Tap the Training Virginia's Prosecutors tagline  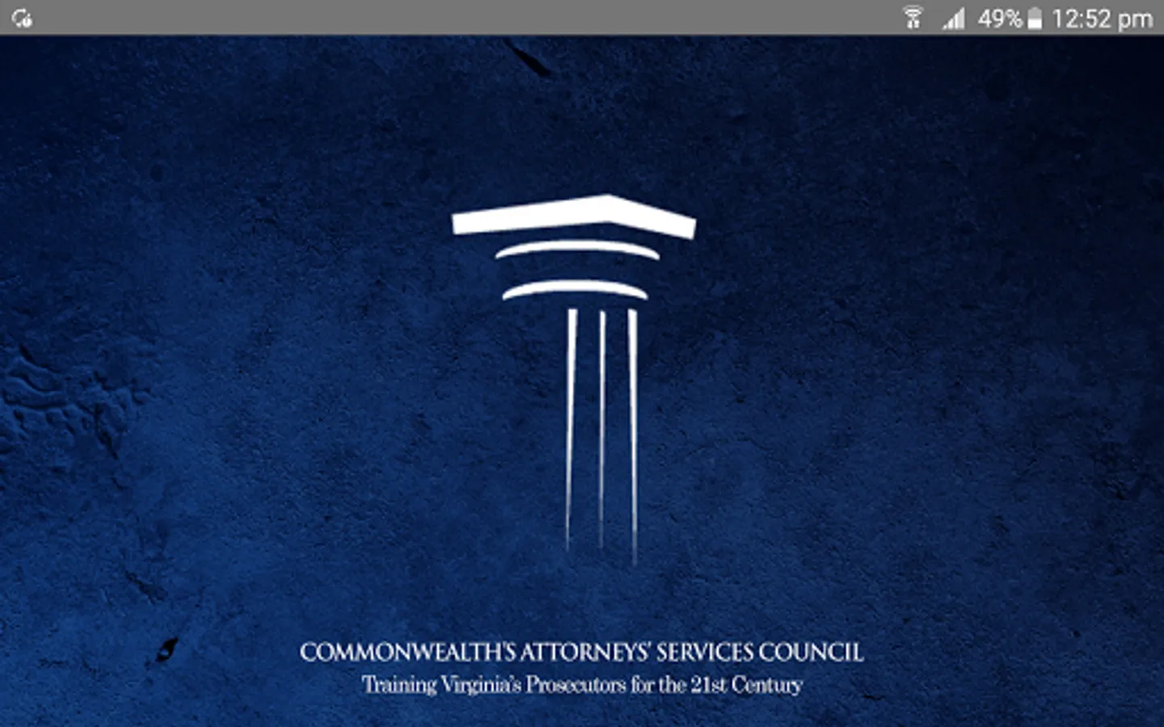point(582,685)
